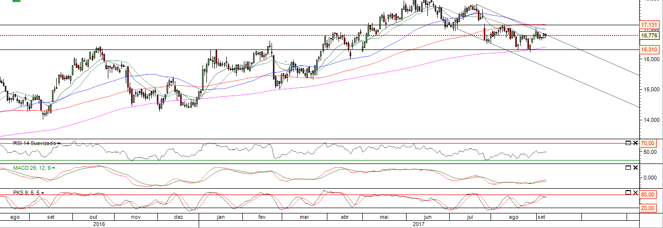Click the 16,000 price axis value
663x228 pixels.
[x=650, y=59]
